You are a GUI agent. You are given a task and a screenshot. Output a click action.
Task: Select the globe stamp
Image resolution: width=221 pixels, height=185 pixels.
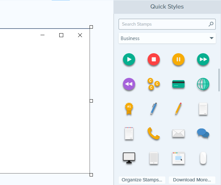(x=203, y=84)
